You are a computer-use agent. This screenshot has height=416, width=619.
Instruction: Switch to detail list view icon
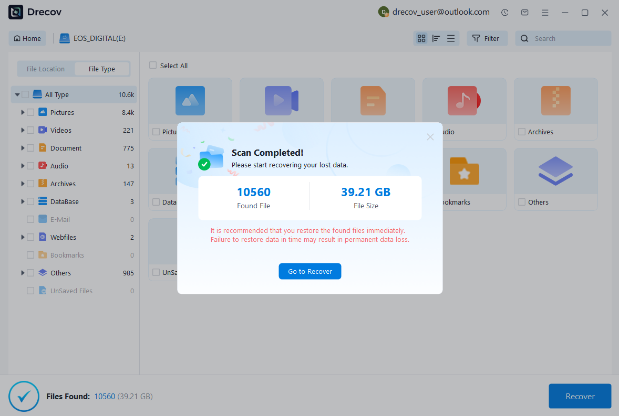pyautogui.click(x=451, y=38)
